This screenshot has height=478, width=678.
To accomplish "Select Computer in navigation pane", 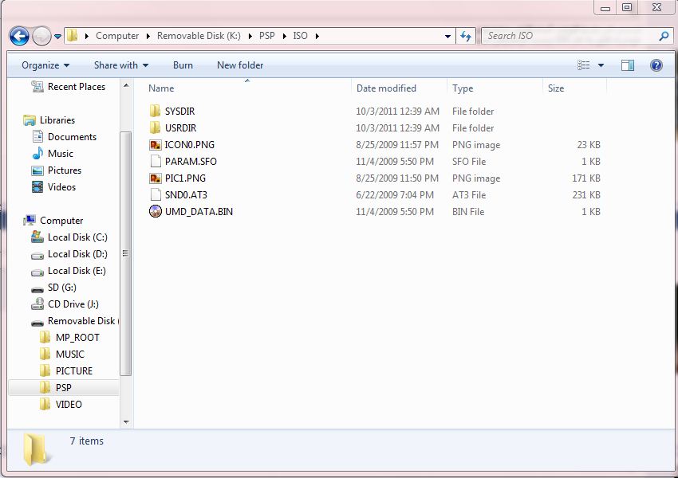I will point(53,221).
